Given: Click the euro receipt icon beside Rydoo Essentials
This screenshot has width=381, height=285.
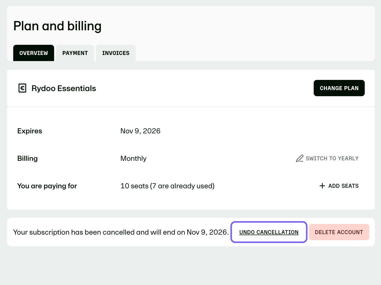Looking at the screenshot, I should [22, 88].
